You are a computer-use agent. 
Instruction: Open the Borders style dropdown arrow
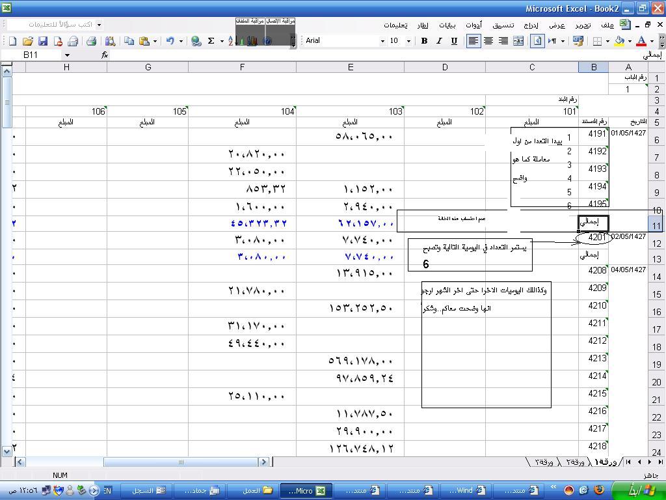607,41
